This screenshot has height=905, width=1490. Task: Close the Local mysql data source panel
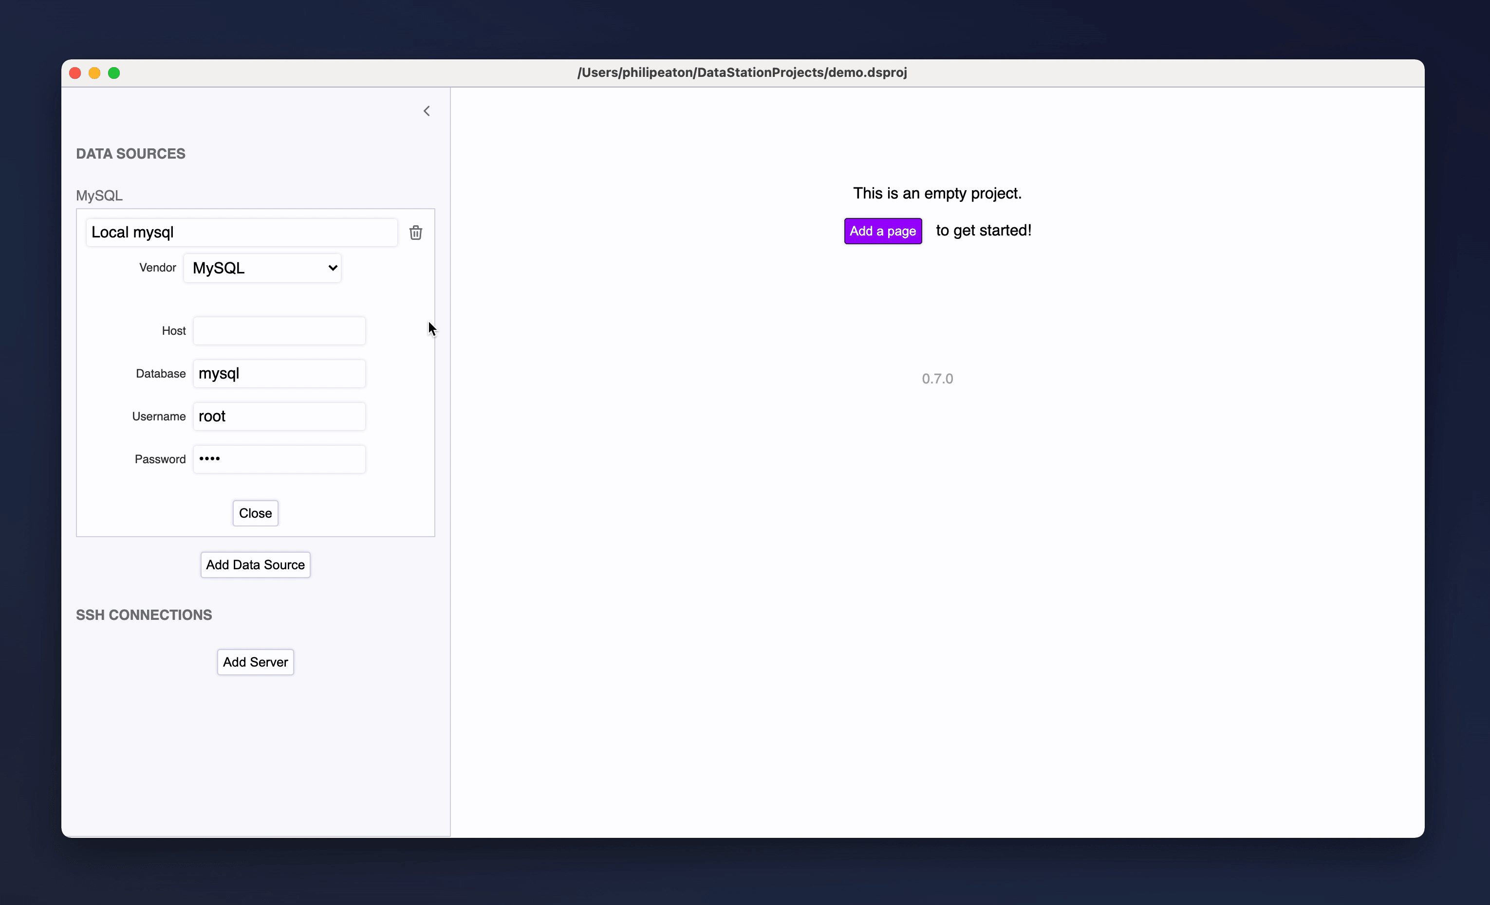coord(256,512)
